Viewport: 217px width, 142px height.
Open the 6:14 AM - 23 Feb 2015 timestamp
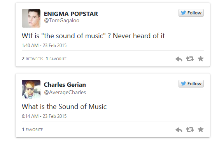[44, 116]
